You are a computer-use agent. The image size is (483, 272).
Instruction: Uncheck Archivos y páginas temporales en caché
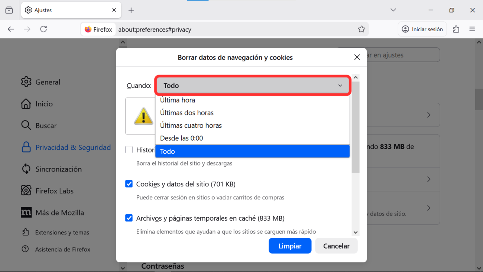click(129, 218)
